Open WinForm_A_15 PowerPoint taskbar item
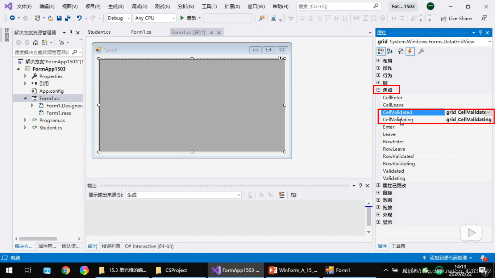495x278 pixels. [x=293, y=270]
